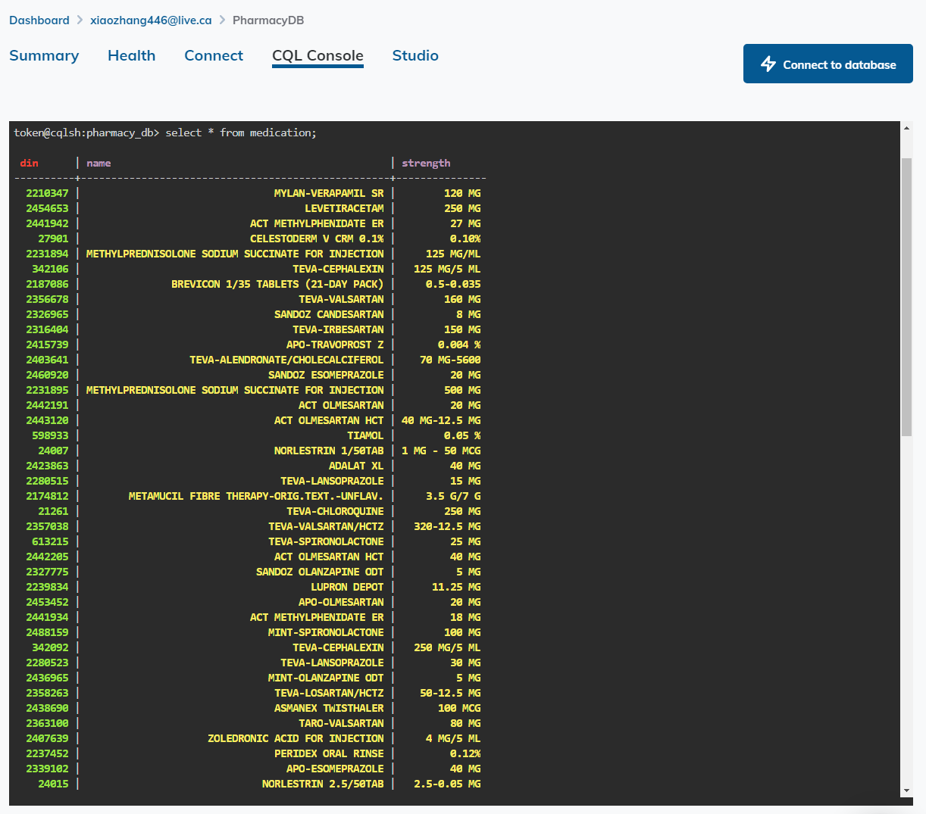Click din value 2442205
This screenshot has width=926, height=814.
click(47, 557)
